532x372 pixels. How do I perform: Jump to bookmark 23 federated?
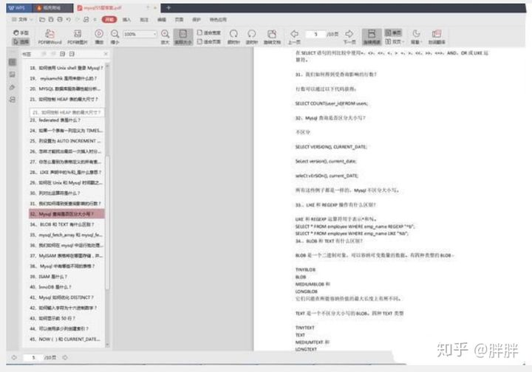55,120
